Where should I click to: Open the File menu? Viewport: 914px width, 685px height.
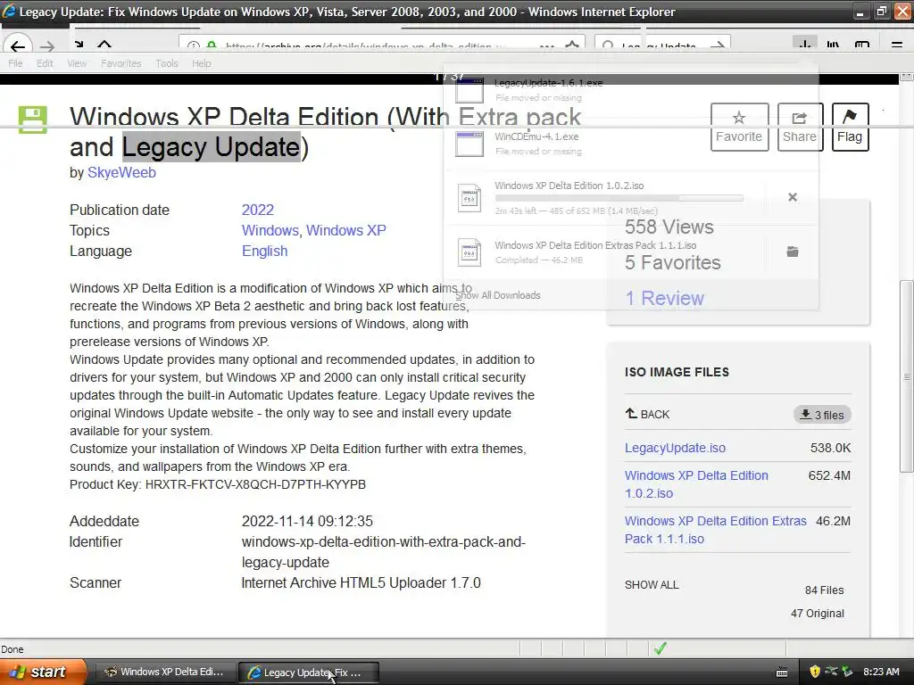pos(15,63)
